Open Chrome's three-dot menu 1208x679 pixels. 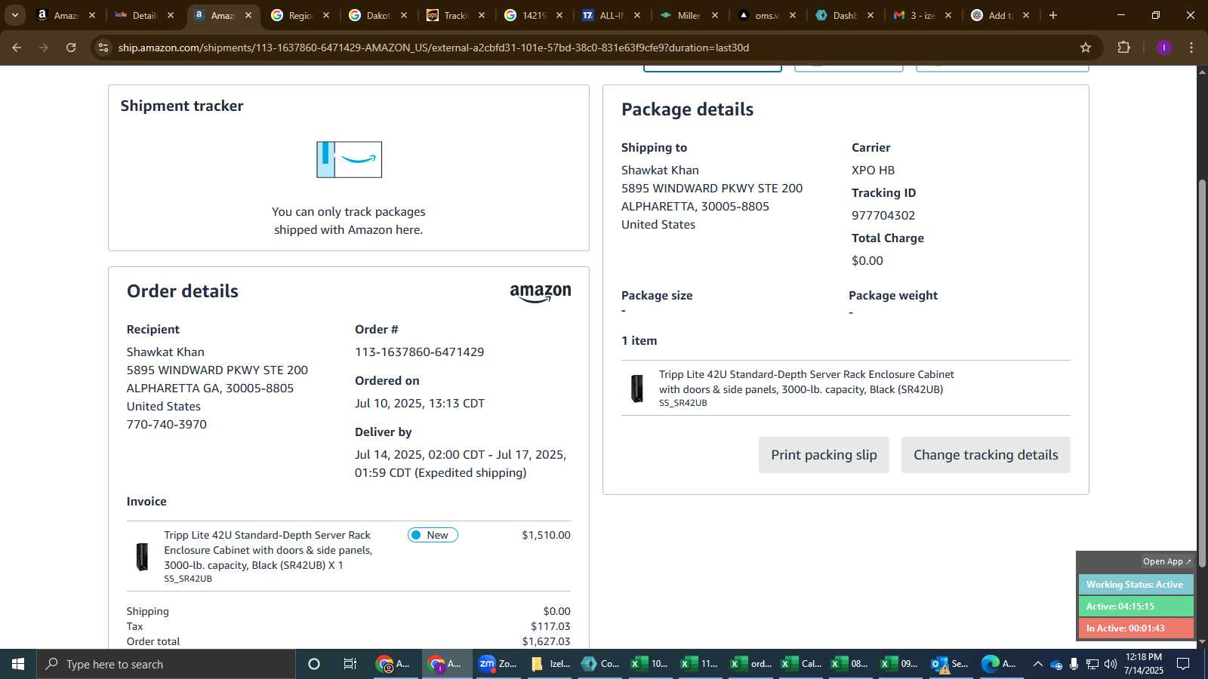1191,48
